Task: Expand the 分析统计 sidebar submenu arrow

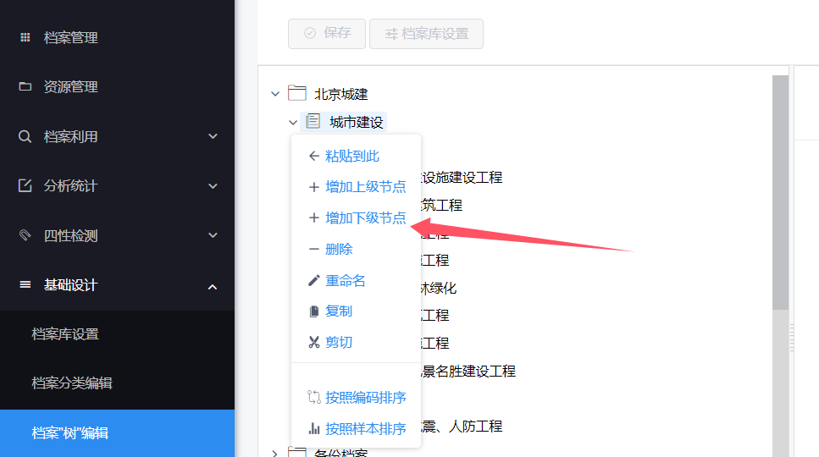Action: pyautogui.click(x=213, y=185)
